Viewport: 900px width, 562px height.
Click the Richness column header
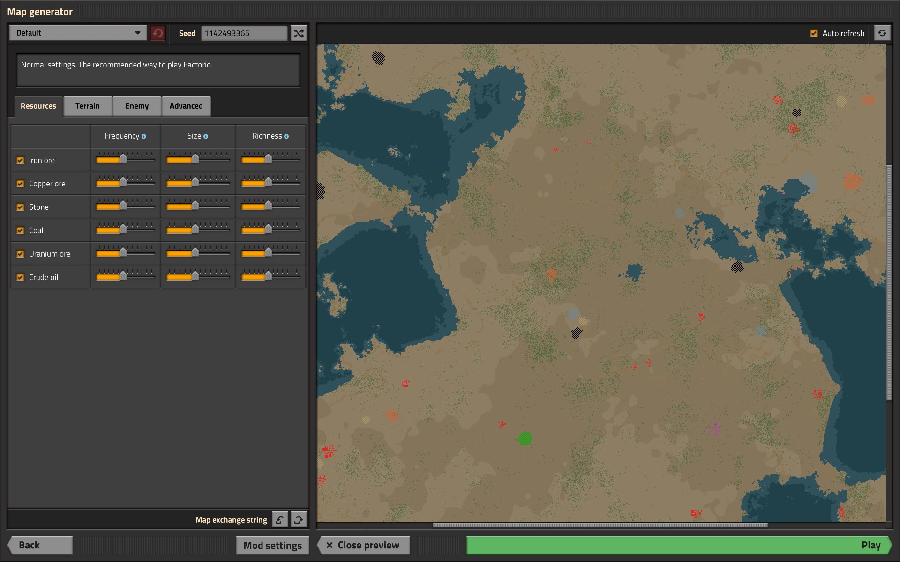point(270,136)
